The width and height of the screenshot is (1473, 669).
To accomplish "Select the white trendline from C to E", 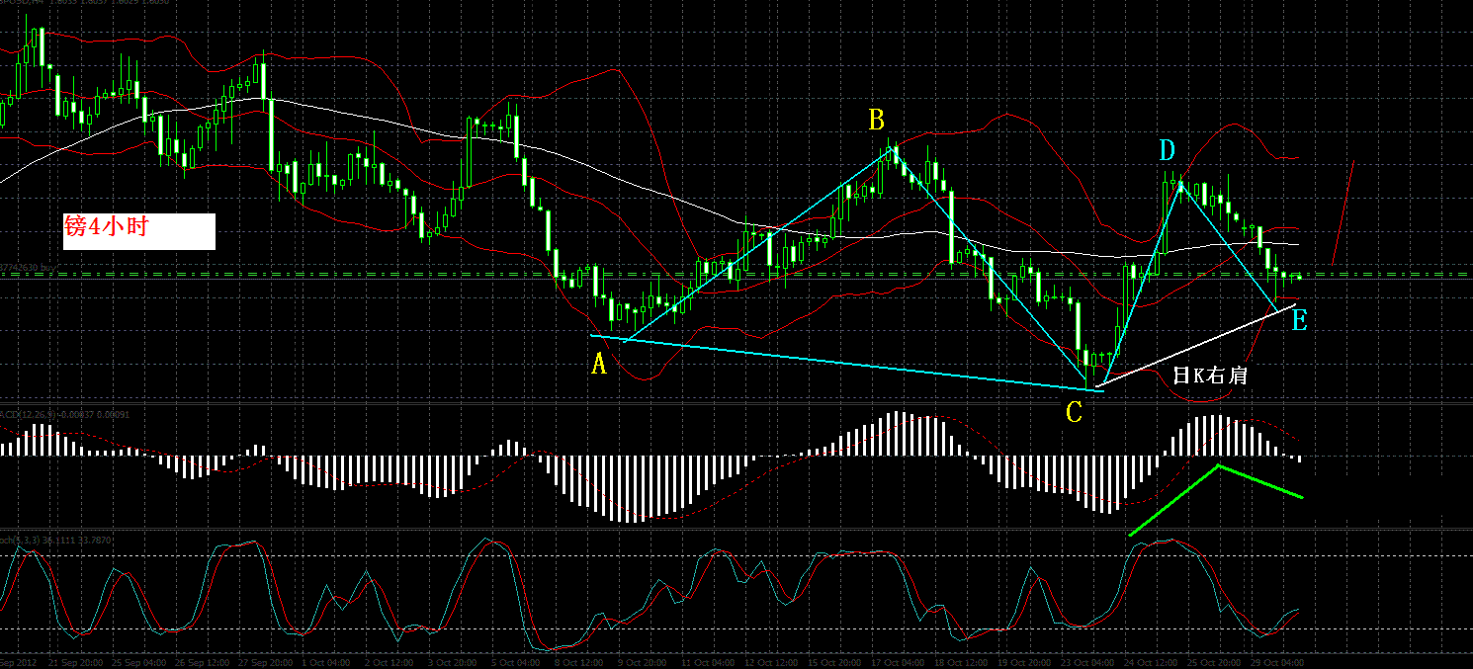I will pyautogui.click(x=1199, y=345).
